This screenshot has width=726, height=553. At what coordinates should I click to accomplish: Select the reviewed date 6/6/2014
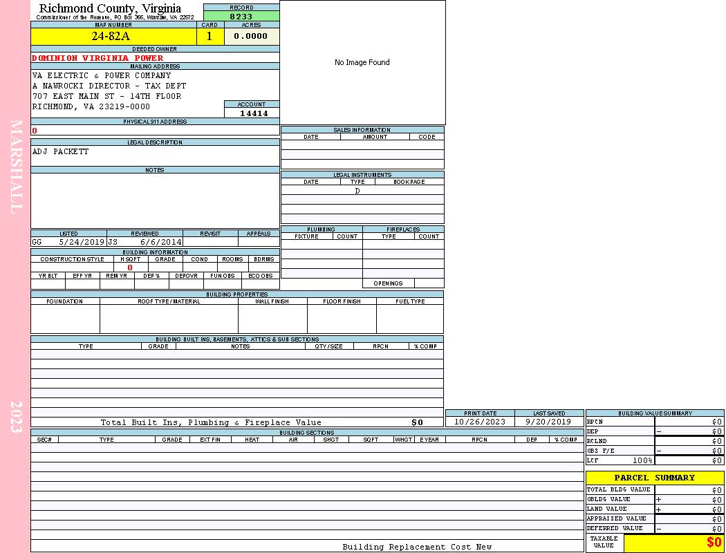pyautogui.click(x=160, y=243)
